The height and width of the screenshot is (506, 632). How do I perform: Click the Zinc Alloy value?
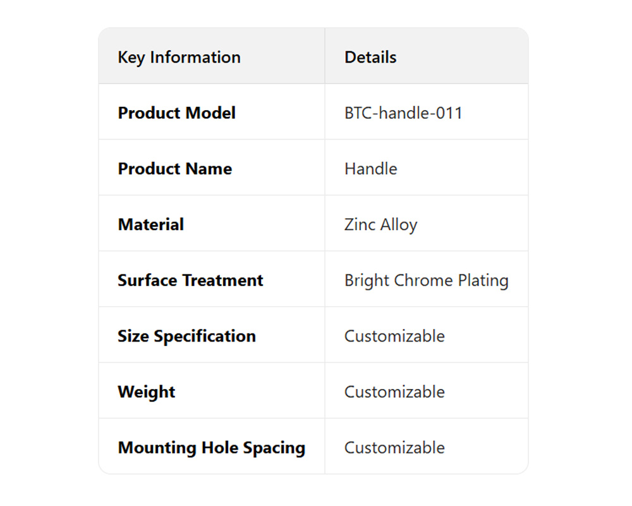[x=380, y=225]
